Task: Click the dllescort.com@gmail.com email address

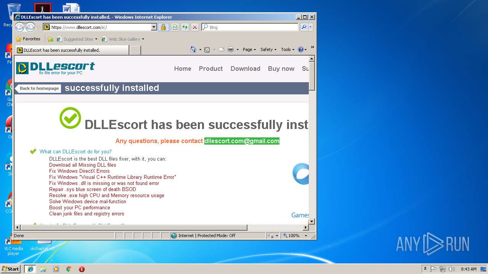Action: [242, 141]
